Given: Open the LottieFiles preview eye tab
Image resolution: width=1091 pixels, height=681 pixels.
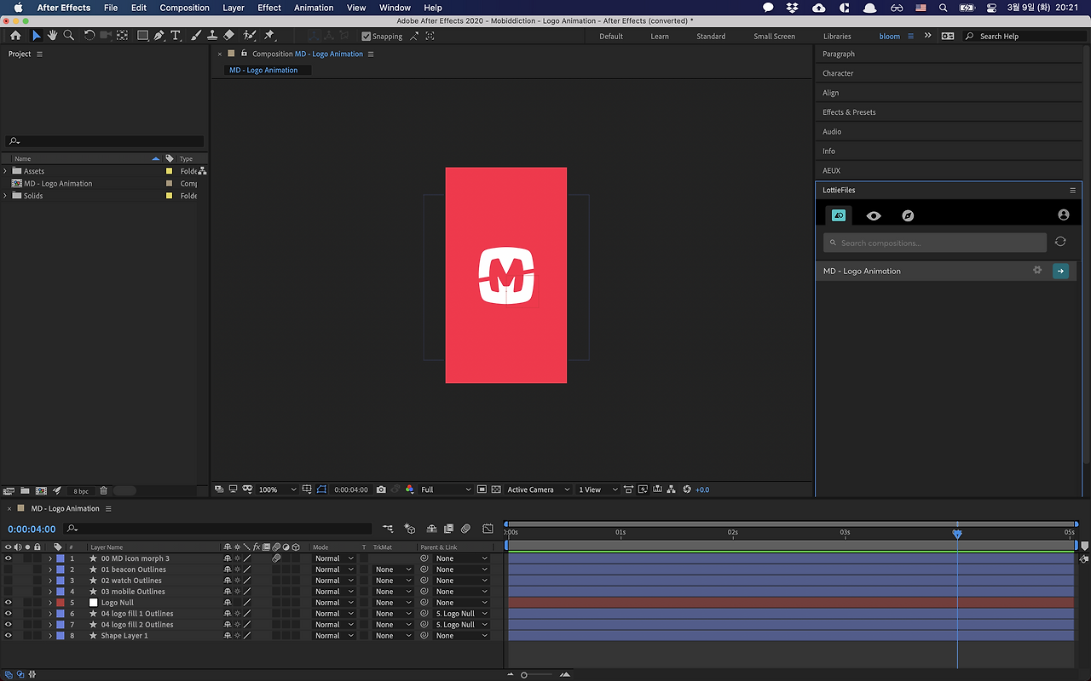Looking at the screenshot, I should coord(874,215).
